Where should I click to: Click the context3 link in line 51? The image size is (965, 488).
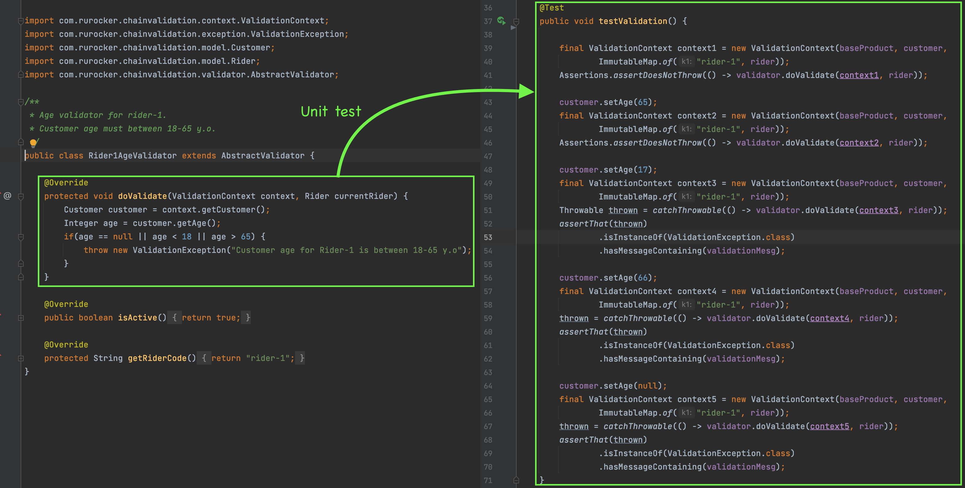879,210
